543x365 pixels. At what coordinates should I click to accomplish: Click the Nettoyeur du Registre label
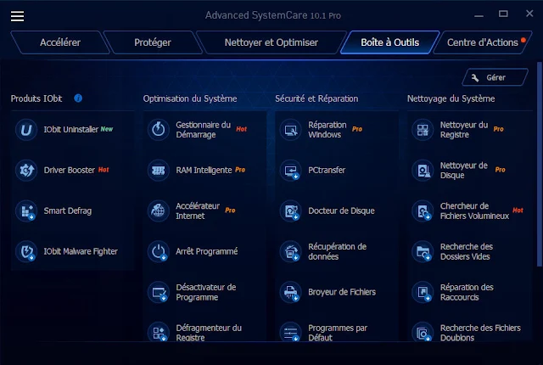[x=464, y=130]
